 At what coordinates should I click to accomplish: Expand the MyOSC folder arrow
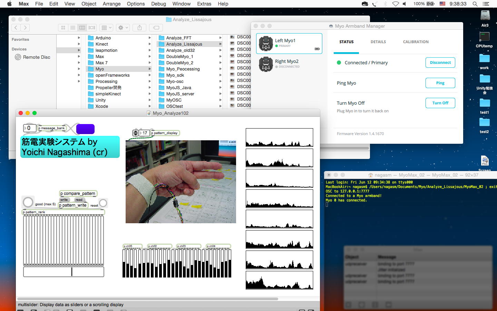coord(220,100)
